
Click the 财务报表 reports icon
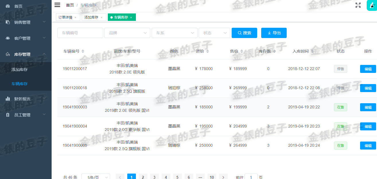click(x=7, y=99)
